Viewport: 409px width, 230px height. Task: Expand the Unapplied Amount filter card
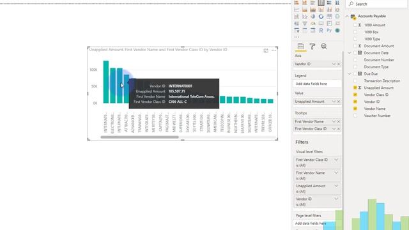click(x=336, y=186)
